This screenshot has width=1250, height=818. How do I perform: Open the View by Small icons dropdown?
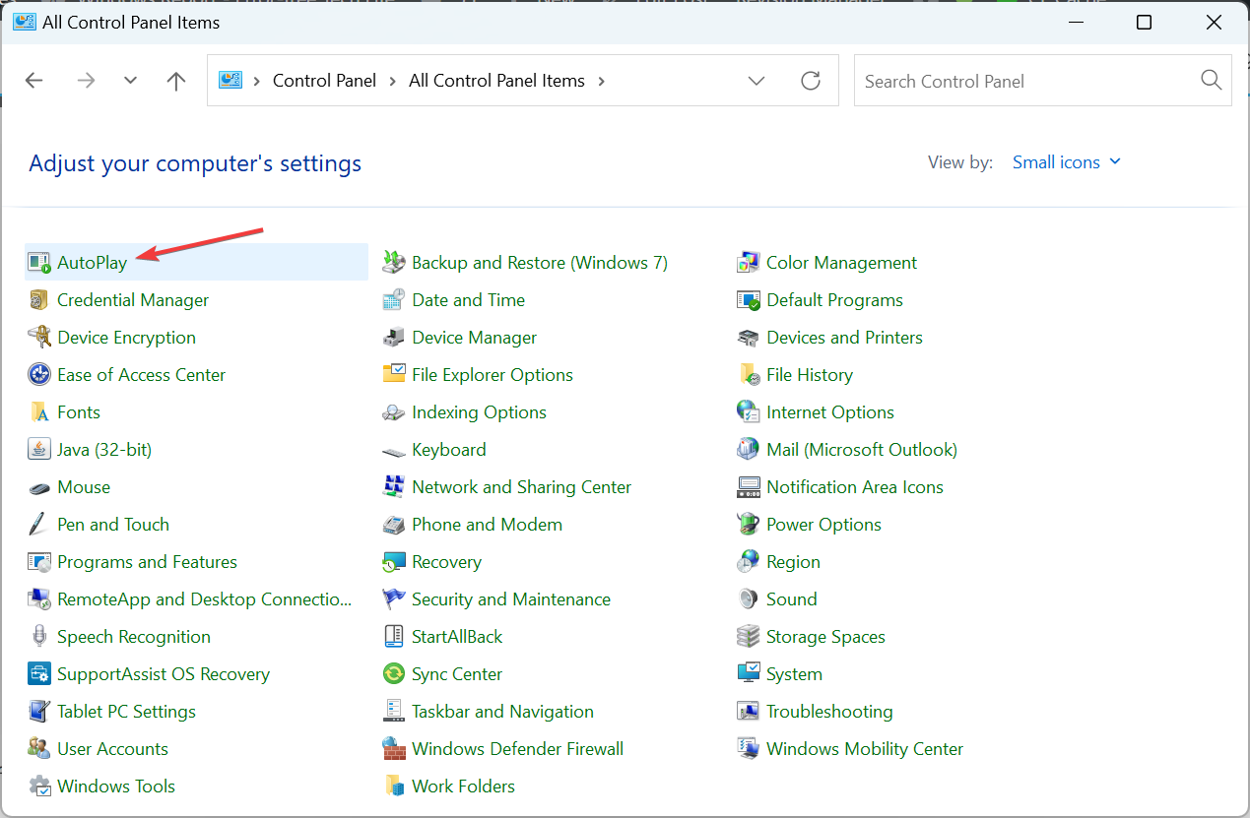pos(1067,162)
